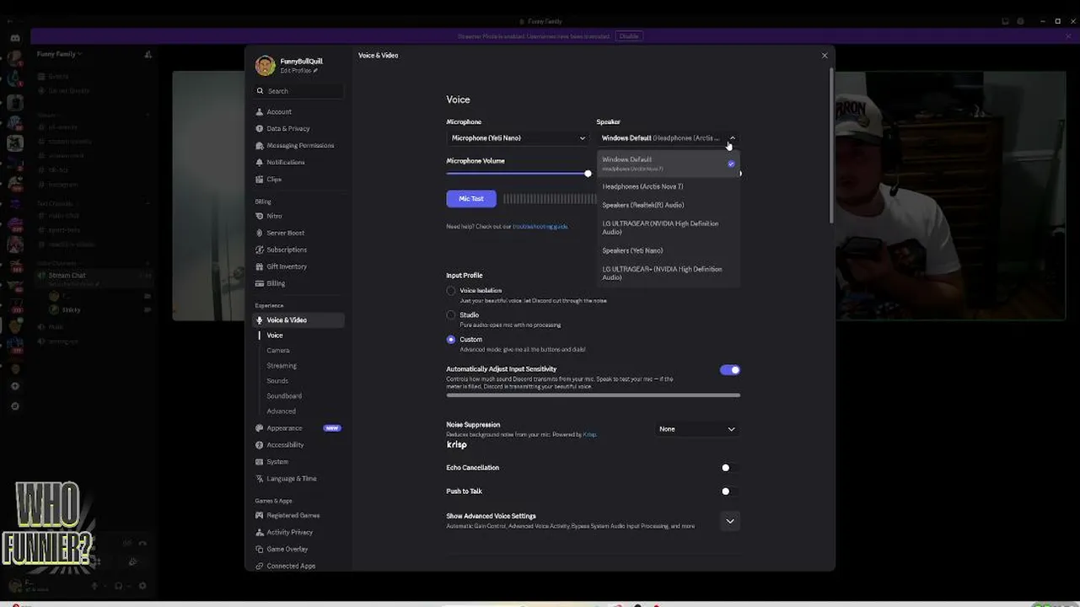
Task: Click the settings panel vertical scrollbar
Action: point(832,145)
